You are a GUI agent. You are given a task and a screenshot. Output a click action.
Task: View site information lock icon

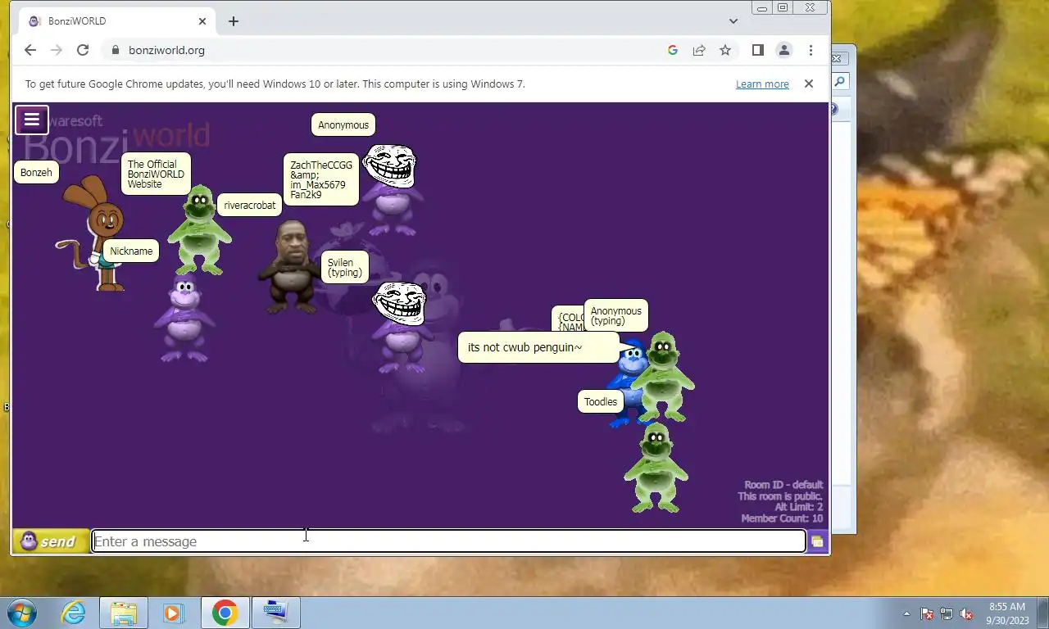point(115,50)
